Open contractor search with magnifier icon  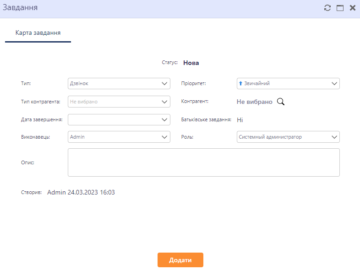pos(281,102)
